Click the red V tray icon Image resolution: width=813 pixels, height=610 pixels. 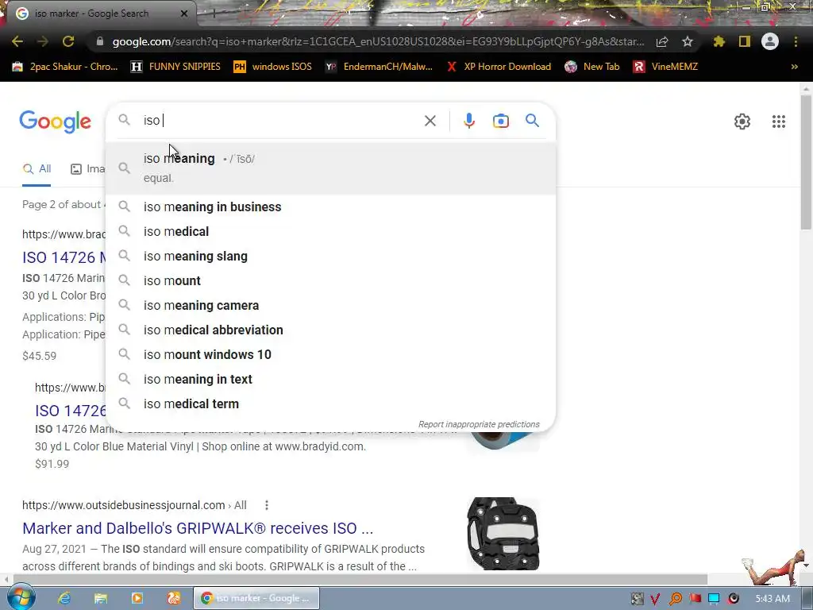[x=655, y=599]
